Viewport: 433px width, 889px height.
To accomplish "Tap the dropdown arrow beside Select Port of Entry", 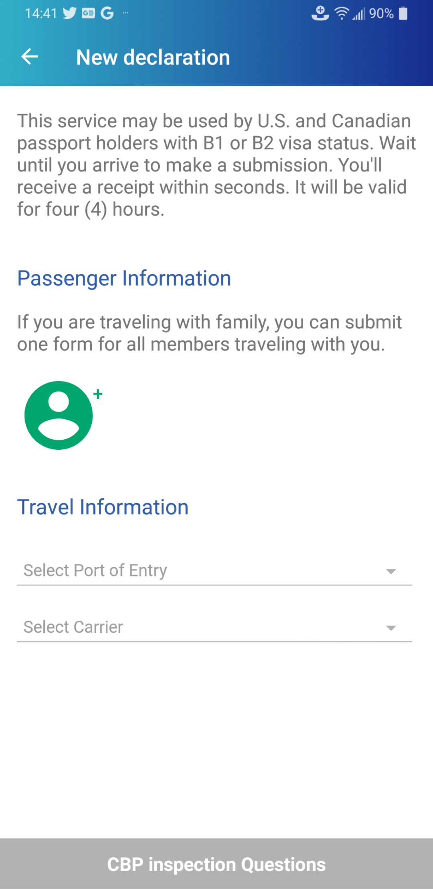I will pos(391,570).
